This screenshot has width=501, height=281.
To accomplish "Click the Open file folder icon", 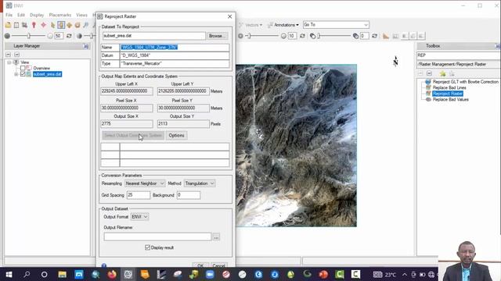I will click(8, 25).
